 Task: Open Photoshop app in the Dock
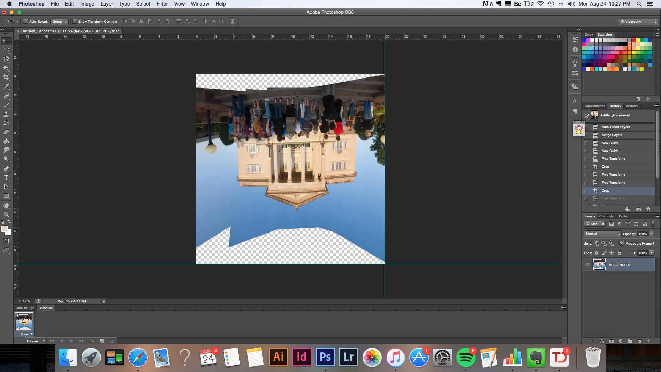click(x=325, y=357)
